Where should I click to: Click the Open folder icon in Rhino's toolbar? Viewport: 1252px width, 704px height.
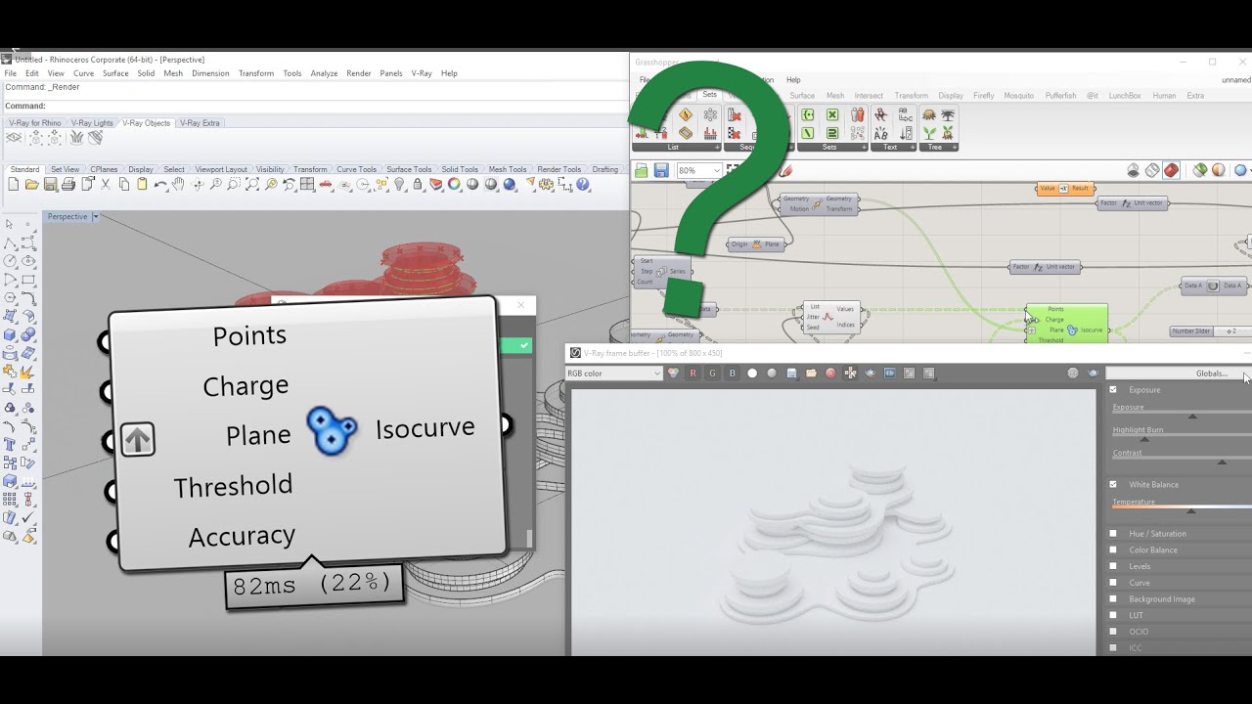pos(32,184)
